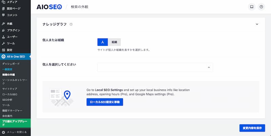Click the Tools (ツール) wrench icon
The height and width of the screenshot is (136, 271).
click(3, 44)
